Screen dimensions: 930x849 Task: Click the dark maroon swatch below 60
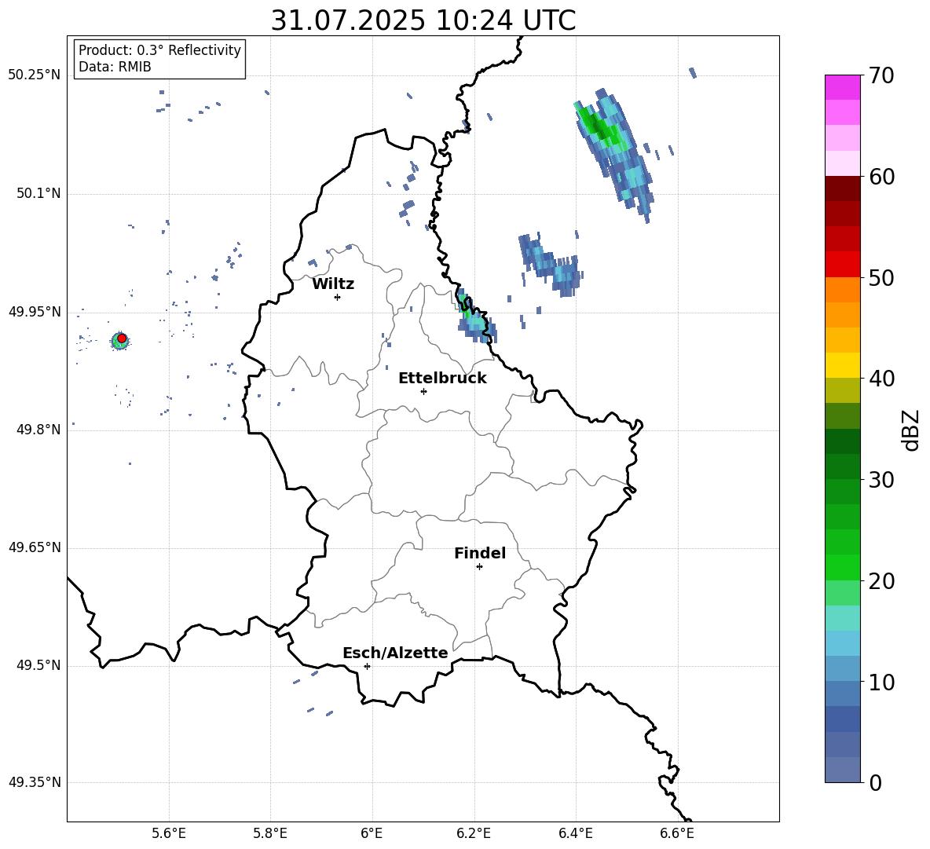tap(842, 188)
